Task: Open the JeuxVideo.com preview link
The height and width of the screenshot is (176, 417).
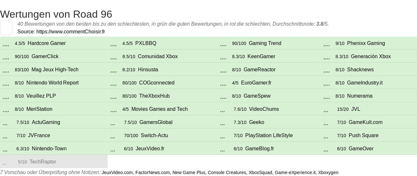Action: (x=117, y=172)
